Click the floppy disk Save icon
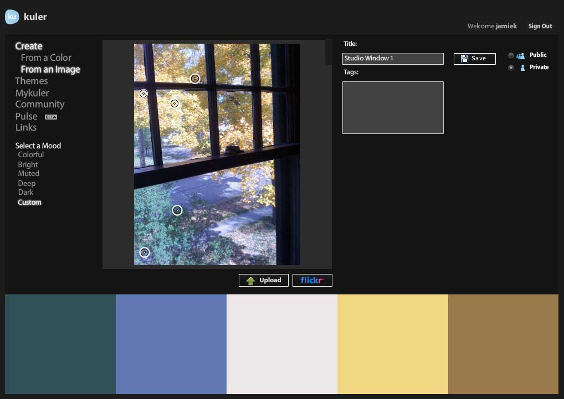This screenshot has width=564, height=399. (464, 59)
